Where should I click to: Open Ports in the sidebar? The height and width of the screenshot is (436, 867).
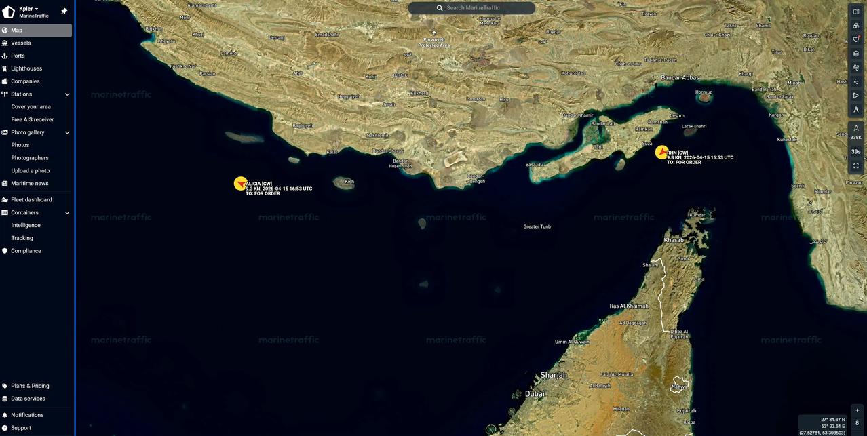pyautogui.click(x=36, y=56)
